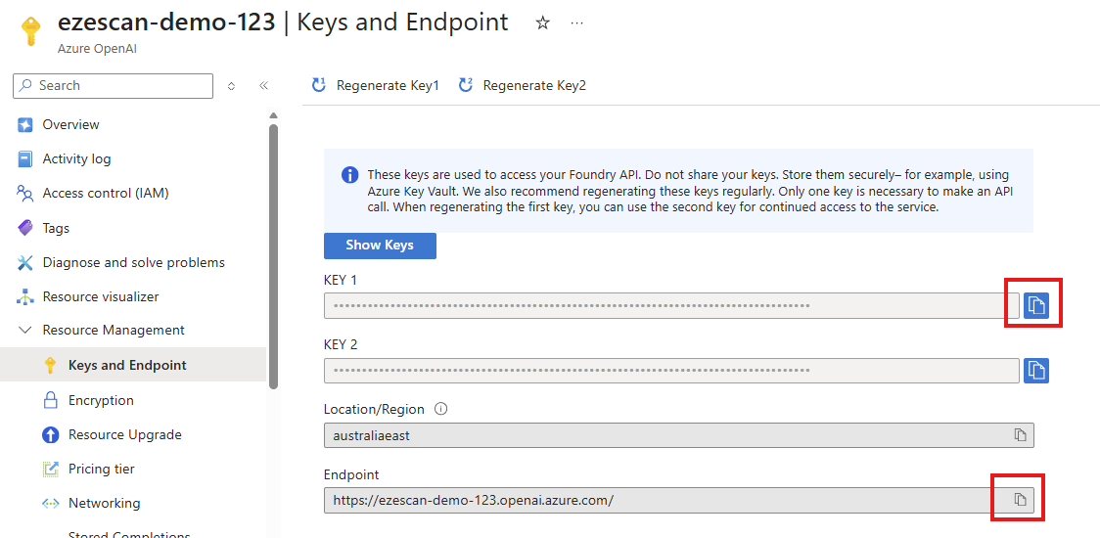Copy the Endpoint URL

1021,500
